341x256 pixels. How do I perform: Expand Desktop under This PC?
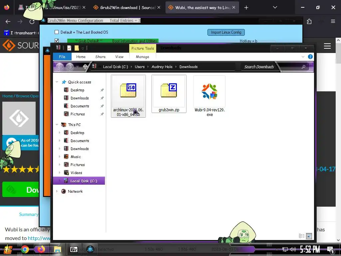coord(60,133)
